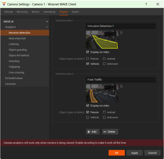Click the WAVE AI plugin header
164x159 pixels.
click(x=8, y=22)
